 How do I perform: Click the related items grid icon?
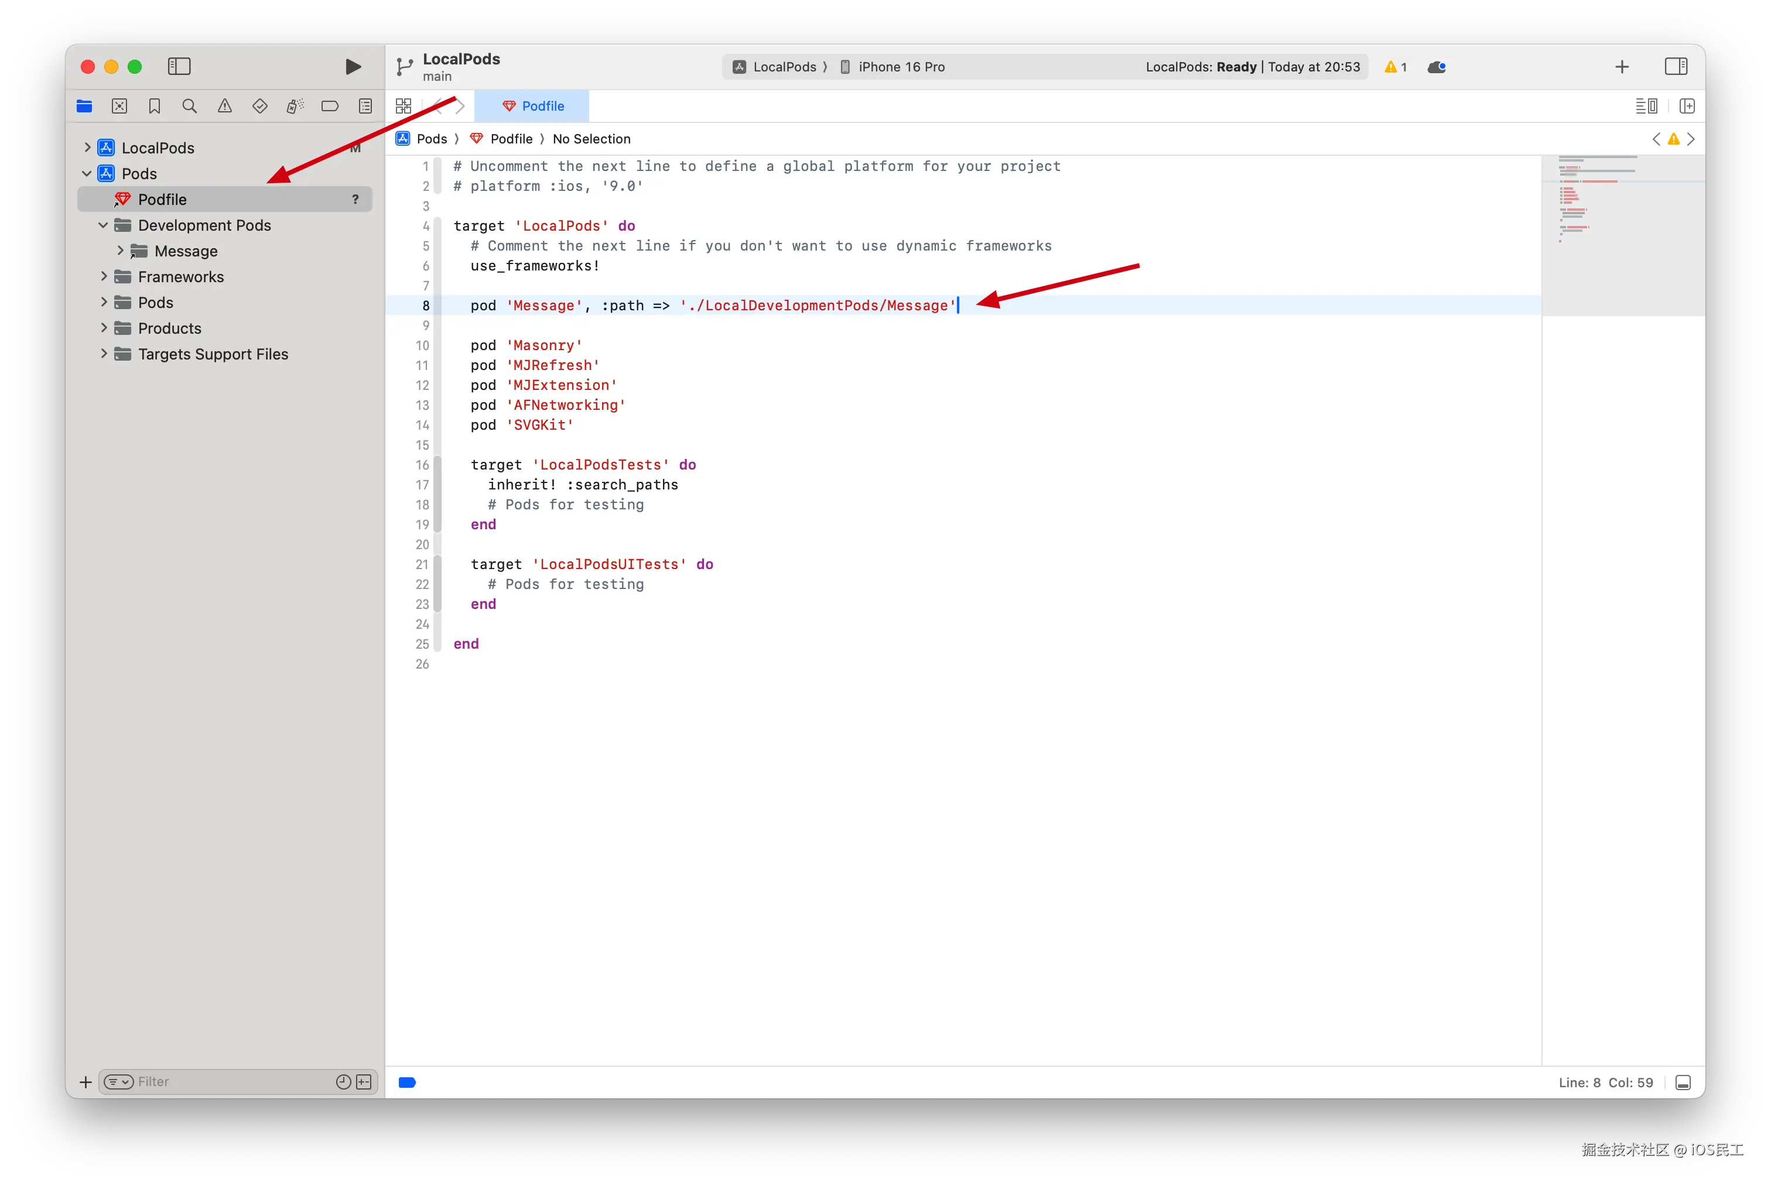[x=404, y=106]
